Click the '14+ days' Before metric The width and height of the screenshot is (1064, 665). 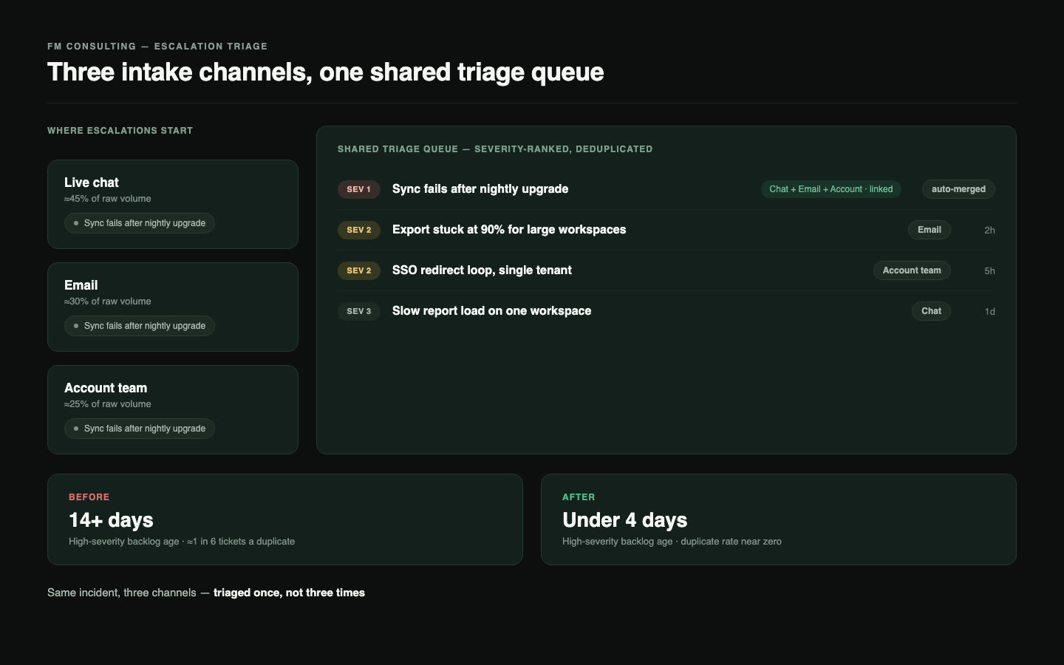(111, 520)
